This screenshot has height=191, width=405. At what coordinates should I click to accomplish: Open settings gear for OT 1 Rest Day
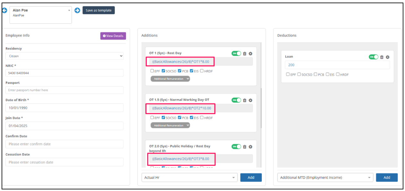tap(251, 54)
